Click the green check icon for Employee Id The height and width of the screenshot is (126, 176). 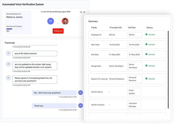click(146, 34)
